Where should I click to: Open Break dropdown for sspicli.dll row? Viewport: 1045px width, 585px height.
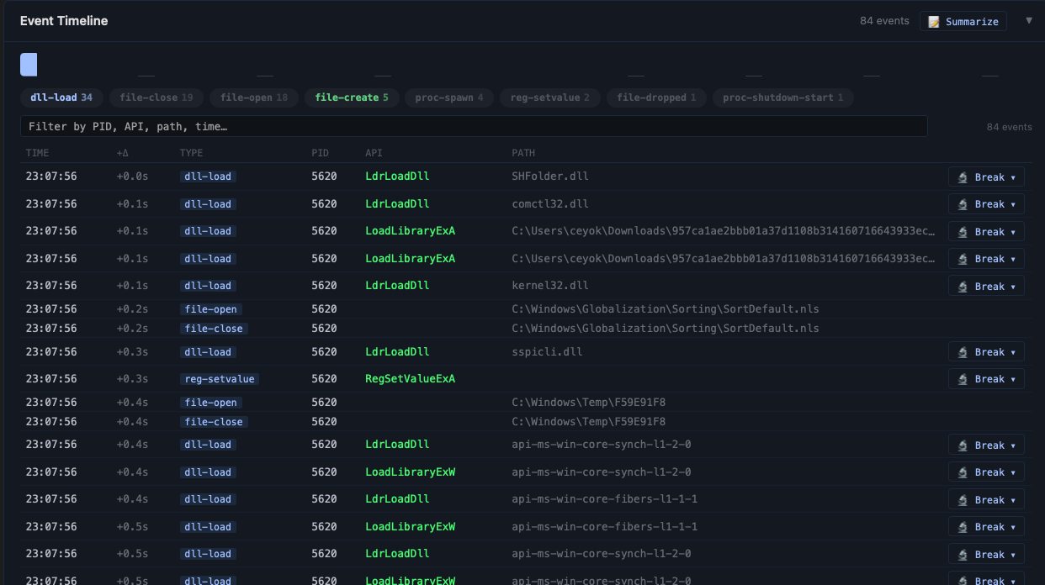coord(986,352)
